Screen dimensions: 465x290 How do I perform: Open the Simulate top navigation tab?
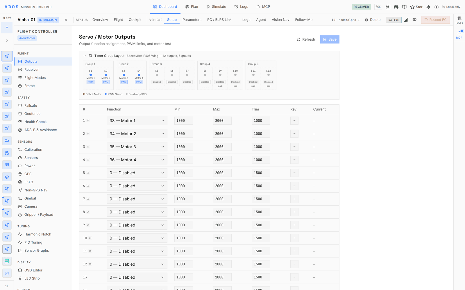(x=217, y=7)
